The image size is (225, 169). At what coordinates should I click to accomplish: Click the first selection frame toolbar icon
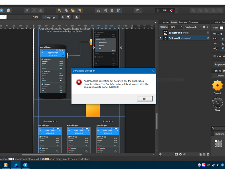27,10
